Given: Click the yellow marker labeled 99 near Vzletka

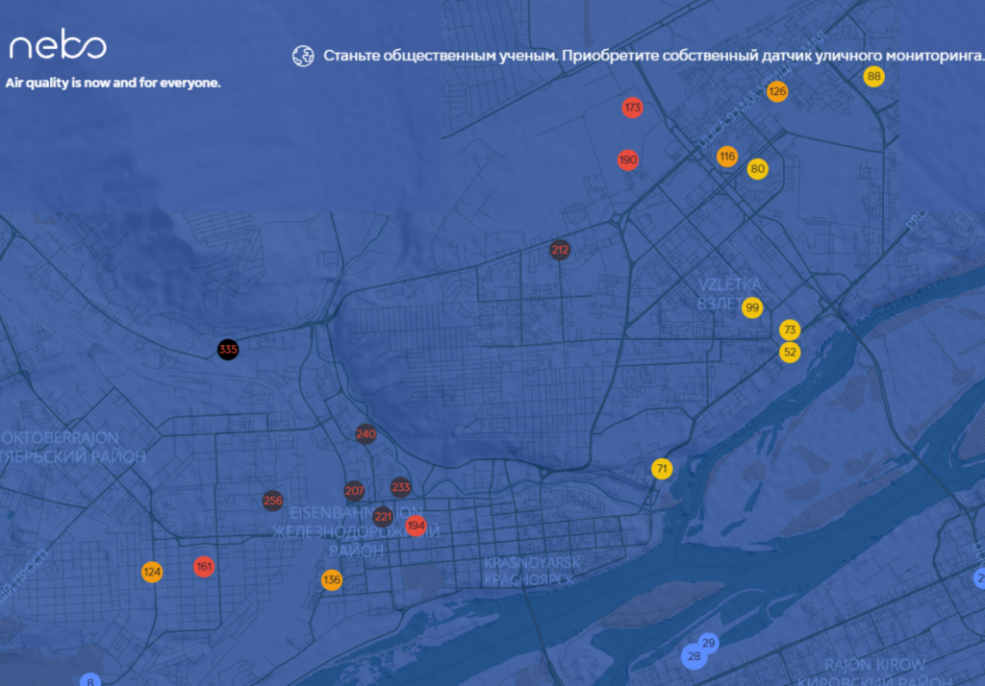Looking at the screenshot, I should point(752,308).
